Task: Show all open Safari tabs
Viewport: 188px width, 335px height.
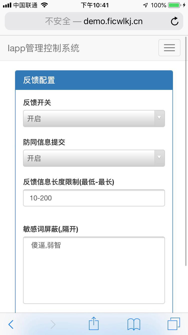Action: tap(174, 324)
